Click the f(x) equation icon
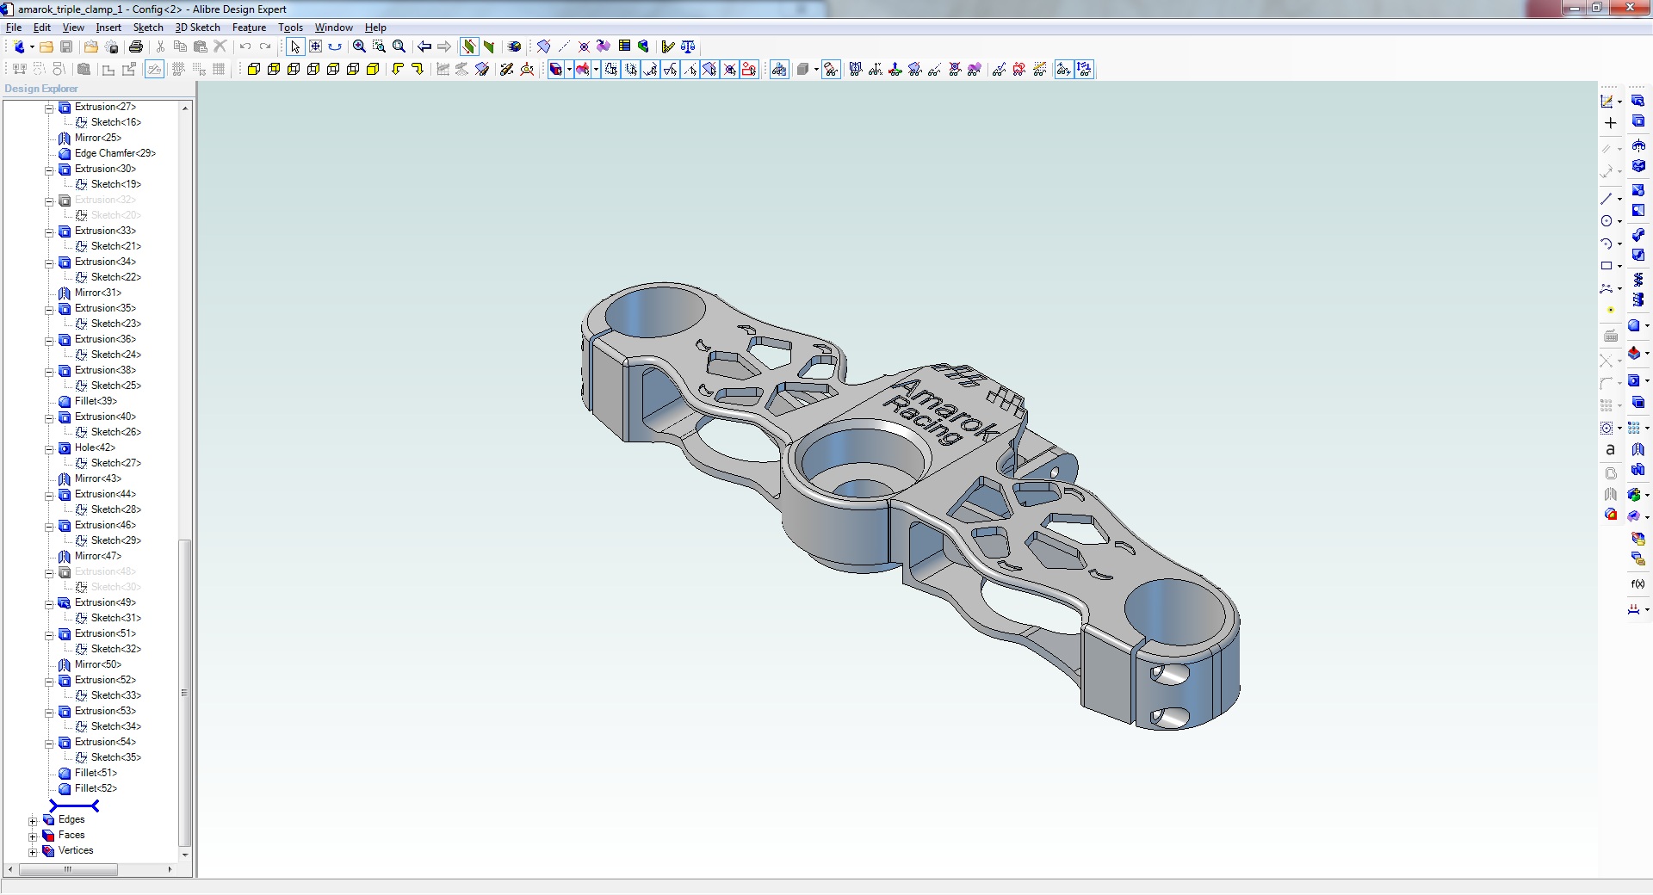This screenshot has height=895, width=1653. pos(1638,583)
